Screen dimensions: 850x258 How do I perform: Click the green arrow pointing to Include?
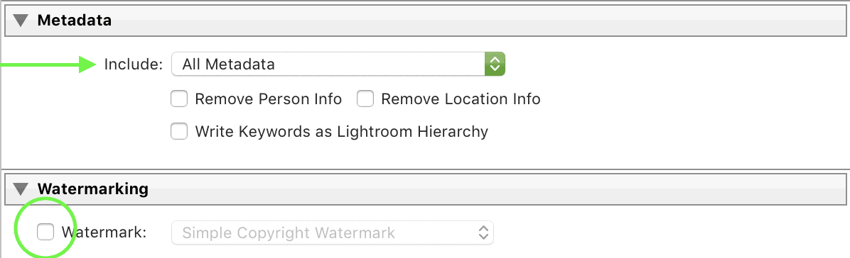48,64
